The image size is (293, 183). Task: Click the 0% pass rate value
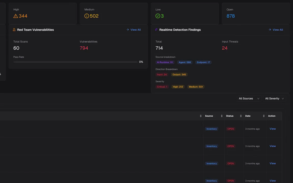(141, 62)
